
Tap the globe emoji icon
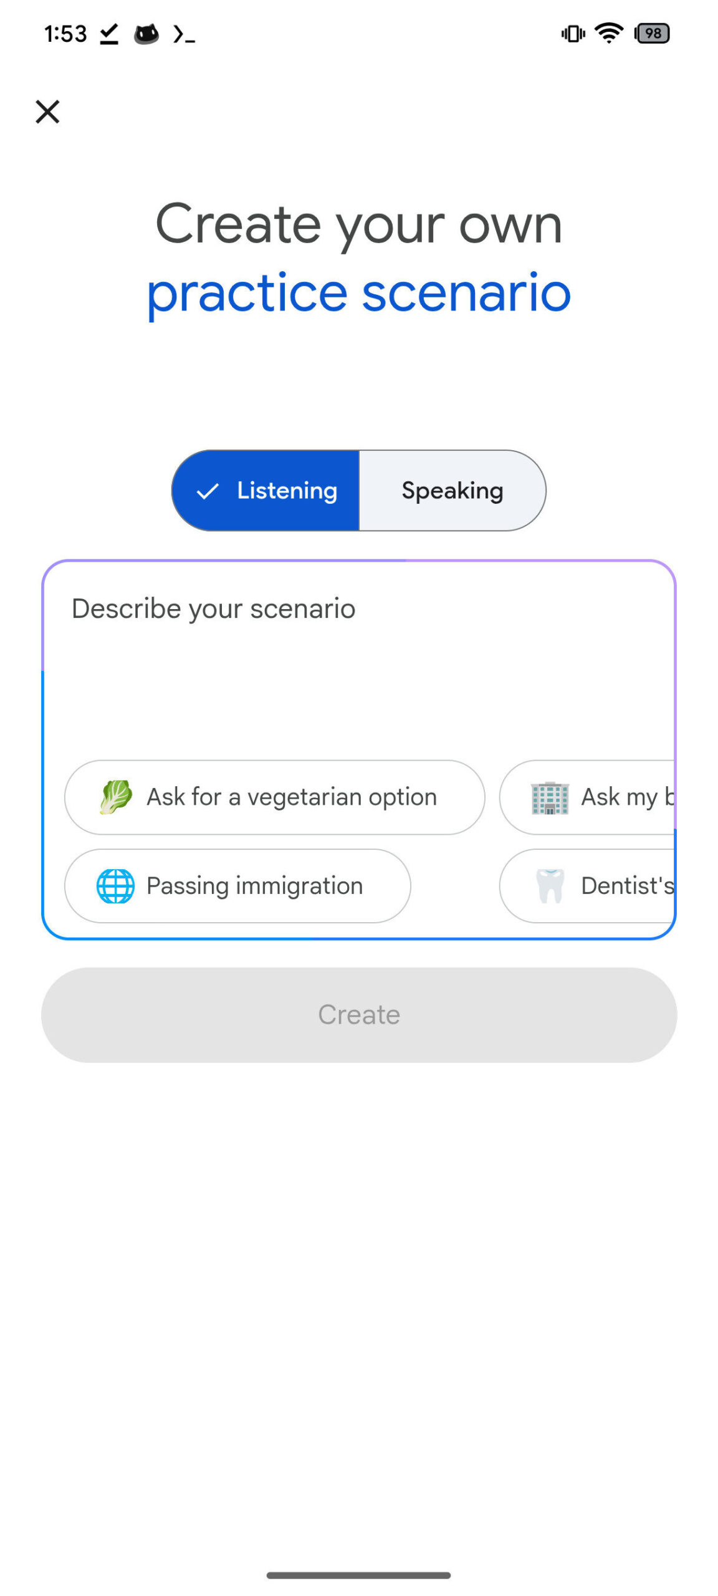(x=115, y=886)
